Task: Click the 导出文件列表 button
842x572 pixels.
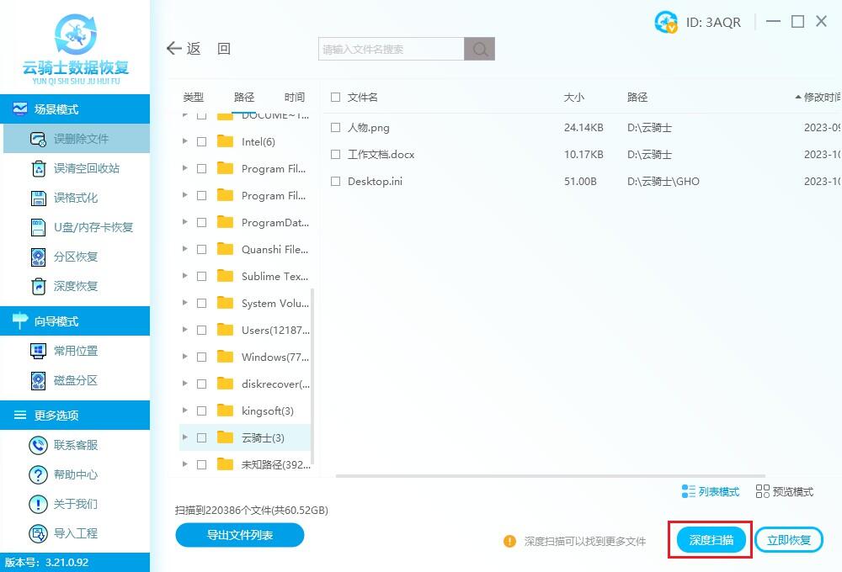Action: tap(239, 535)
